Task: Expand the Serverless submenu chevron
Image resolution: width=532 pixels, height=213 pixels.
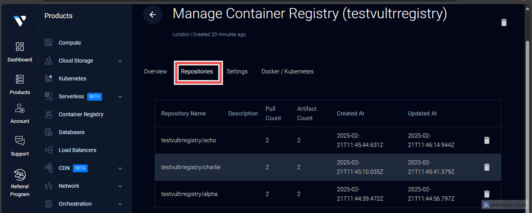Action: pos(120,97)
